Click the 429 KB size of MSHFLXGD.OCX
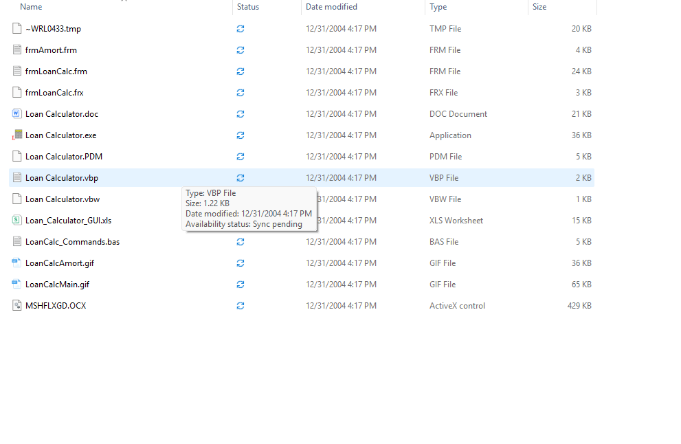The width and height of the screenshot is (681, 444). pos(579,306)
